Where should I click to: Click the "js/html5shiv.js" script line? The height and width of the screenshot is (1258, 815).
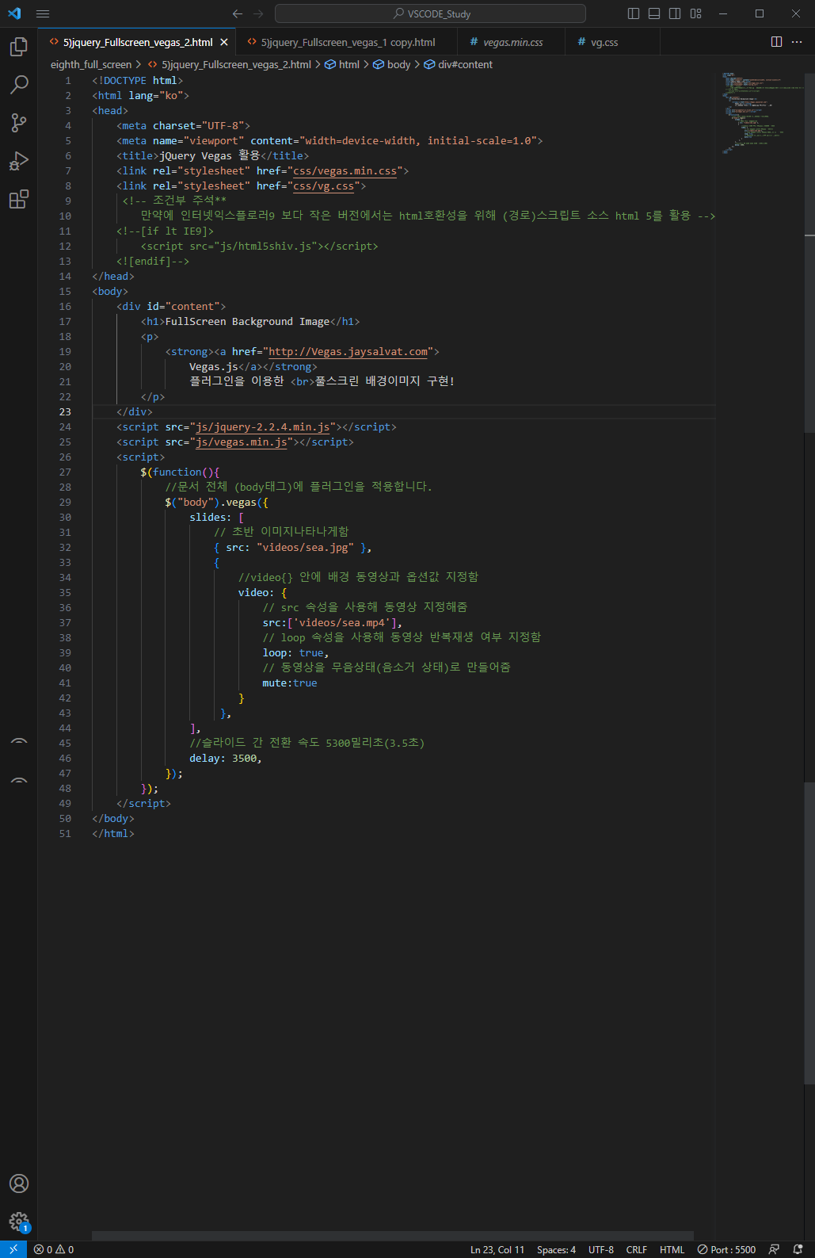[259, 246]
